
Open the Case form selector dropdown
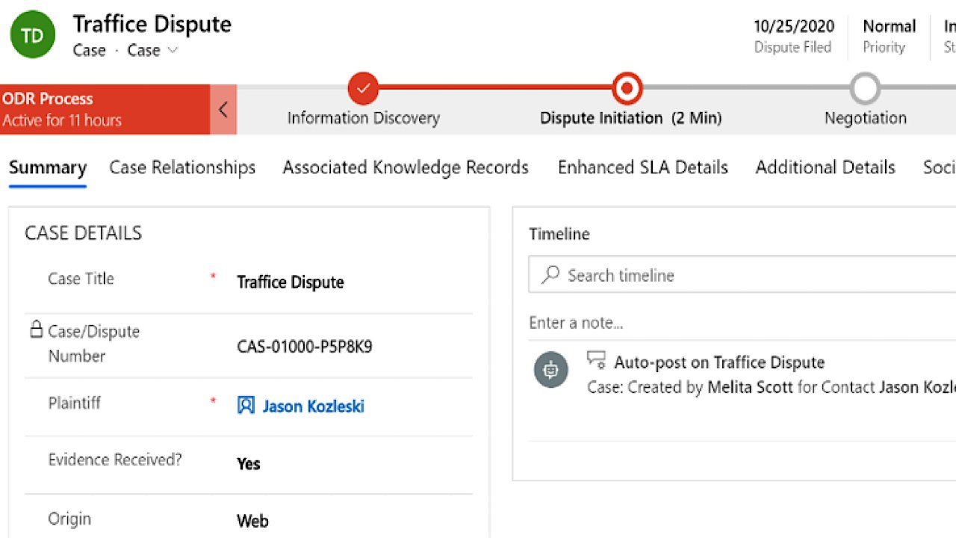[153, 51]
